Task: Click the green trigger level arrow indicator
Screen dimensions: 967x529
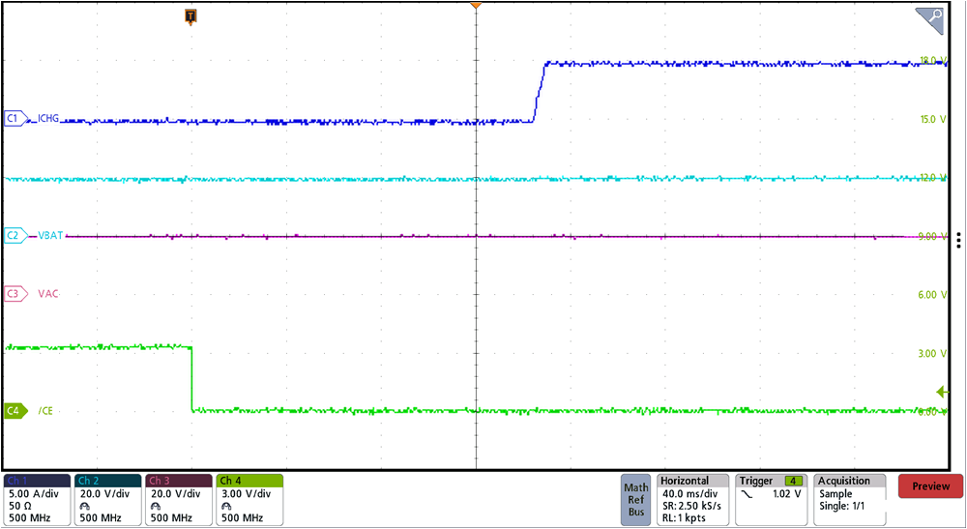Action: 942,392
